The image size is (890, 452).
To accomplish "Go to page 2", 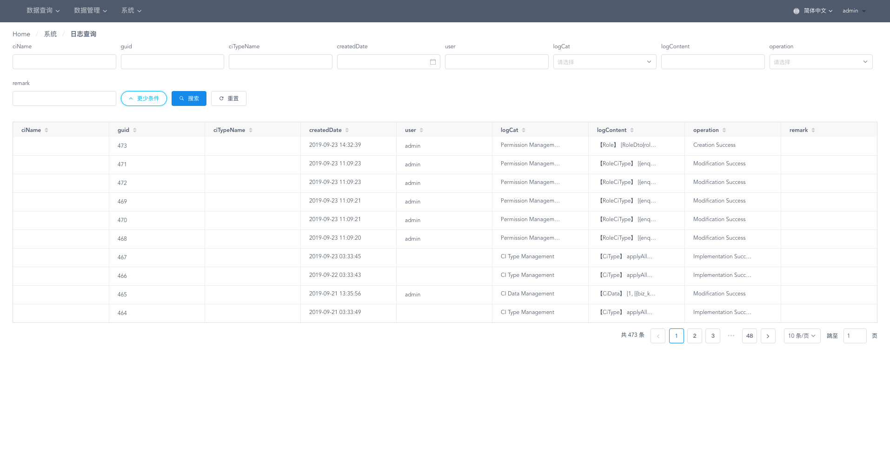I will click(x=695, y=336).
